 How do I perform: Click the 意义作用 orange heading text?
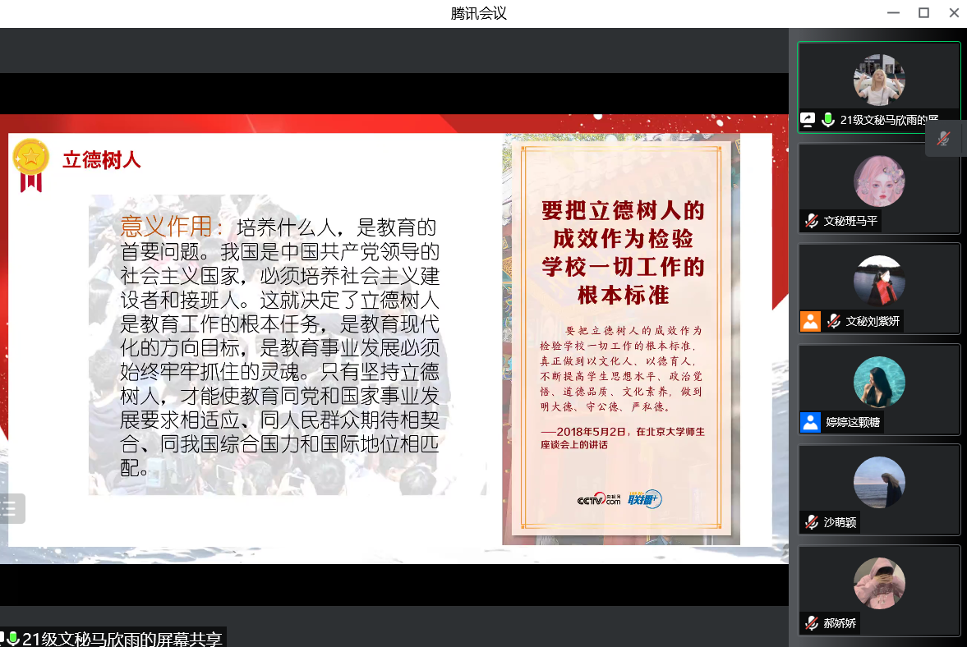[x=167, y=227]
